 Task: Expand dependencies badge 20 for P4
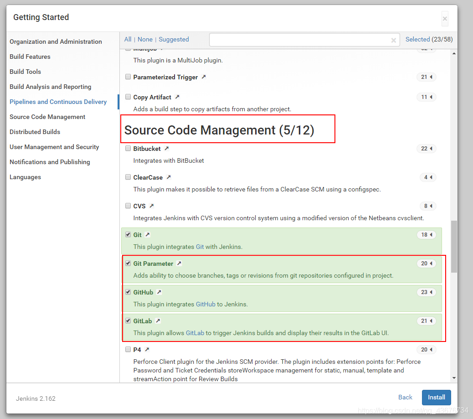pos(426,350)
